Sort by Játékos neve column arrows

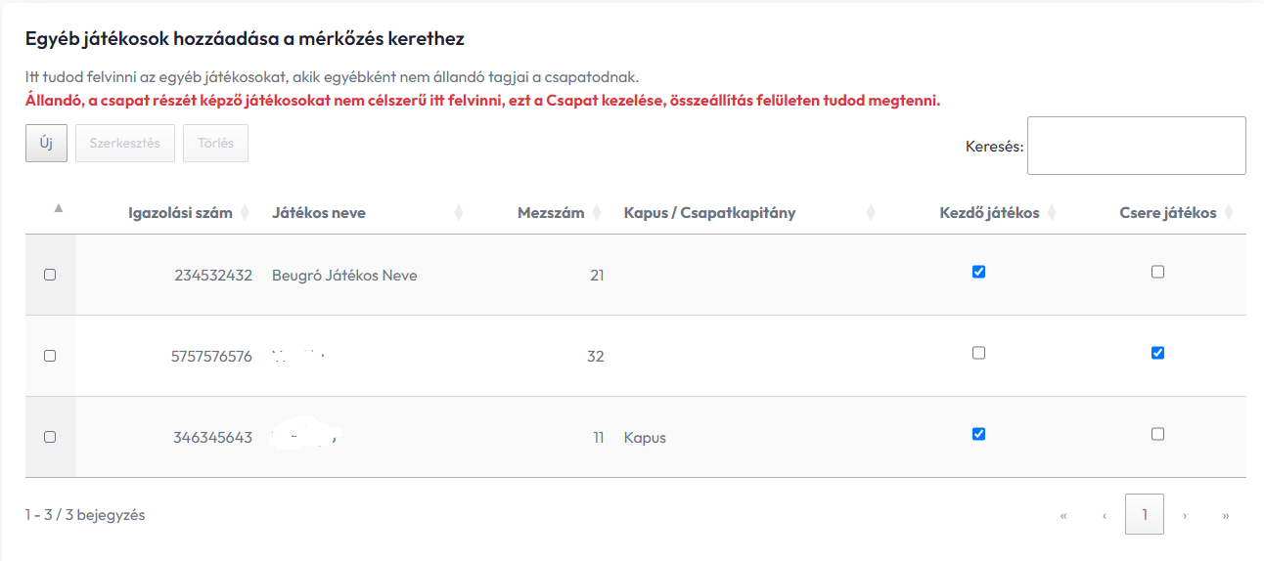(459, 213)
